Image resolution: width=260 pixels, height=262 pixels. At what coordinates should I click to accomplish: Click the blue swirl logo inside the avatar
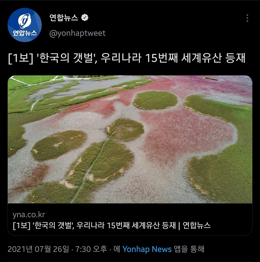point(24,21)
